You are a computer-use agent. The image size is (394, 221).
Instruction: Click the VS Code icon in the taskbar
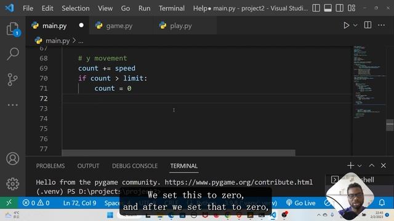[273, 215]
